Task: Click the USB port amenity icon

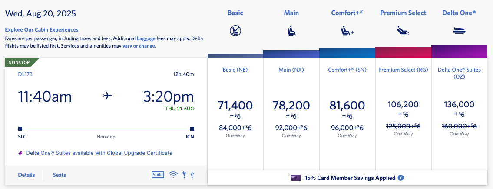Action: click(x=192, y=175)
